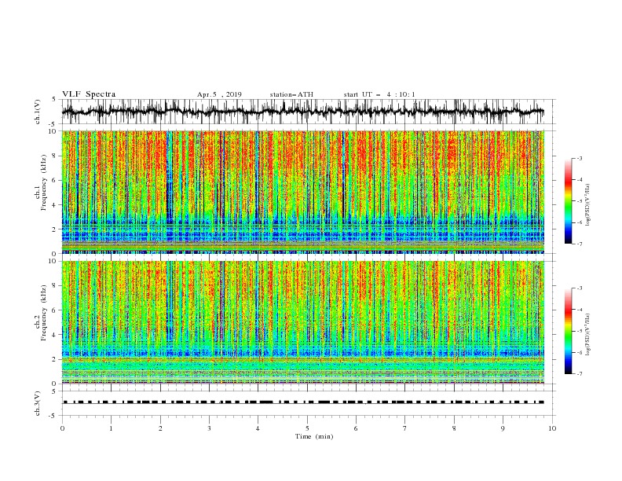Click the lower colorbar 'log(PSD)(V²/Hz)' label
This screenshot has width=622, height=481.
[x=588, y=335]
